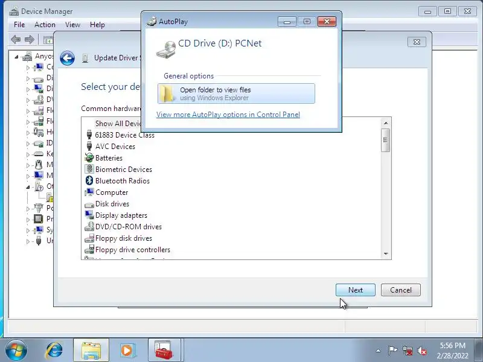
Task: Click the Action Center flag tray icon
Action: pos(392,351)
